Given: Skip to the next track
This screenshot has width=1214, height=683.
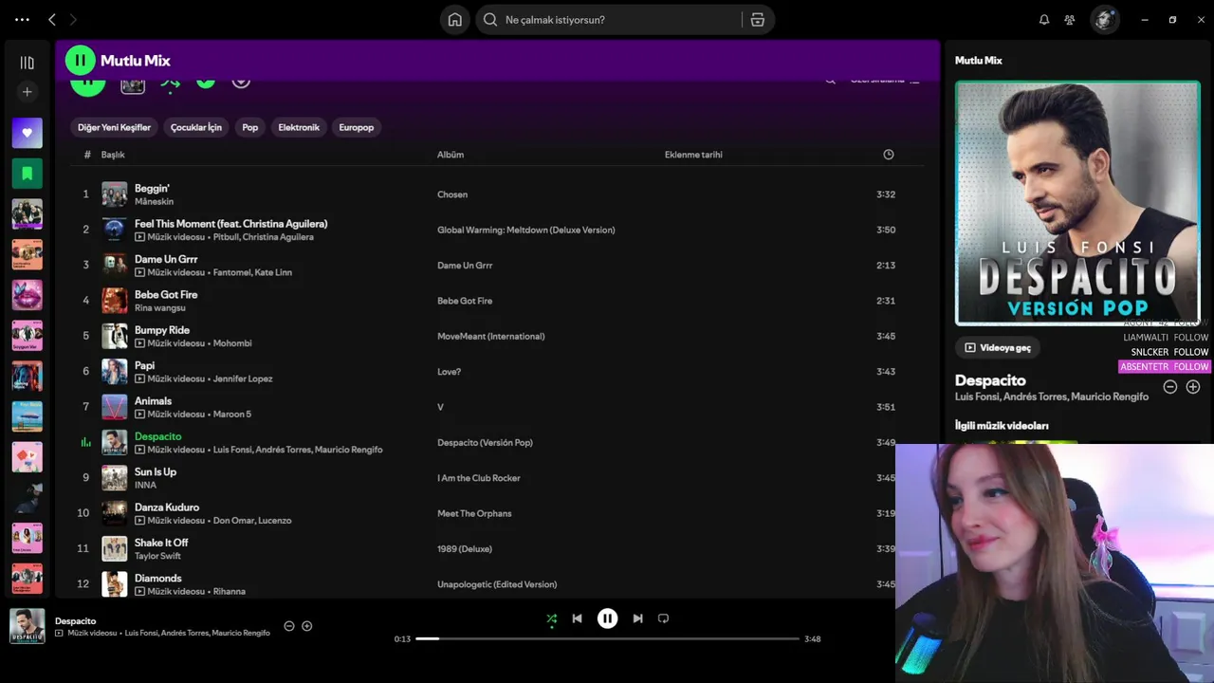Looking at the screenshot, I should point(638,618).
